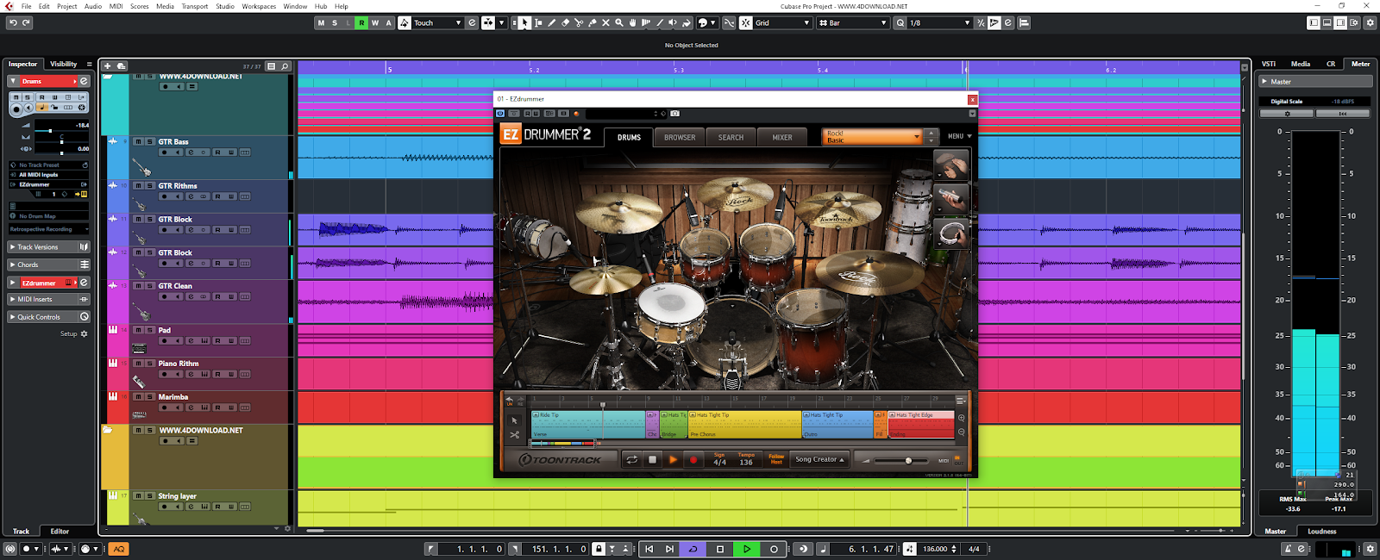Toggle Write automation W button in toolbar
The width and height of the screenshot is (1380, 560).
pyautogui.click(x=375, y=22)
